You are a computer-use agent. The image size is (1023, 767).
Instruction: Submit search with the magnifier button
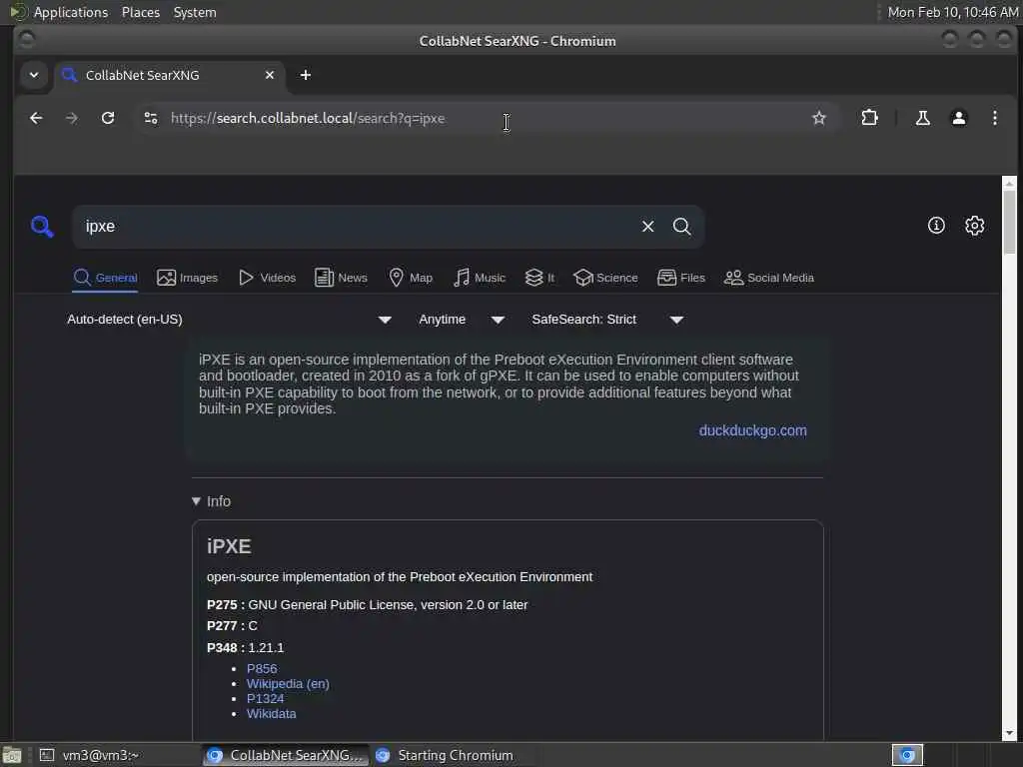click(681, 227)
